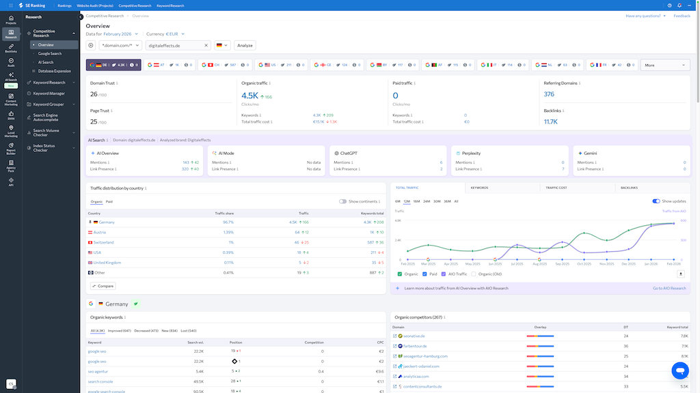Image resolution: width=700 pixels, height=393 pixels.
Task: Open the live chat bubble
Action: coord(679,370)
